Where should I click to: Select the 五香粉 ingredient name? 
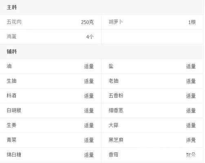click(116, 96)
